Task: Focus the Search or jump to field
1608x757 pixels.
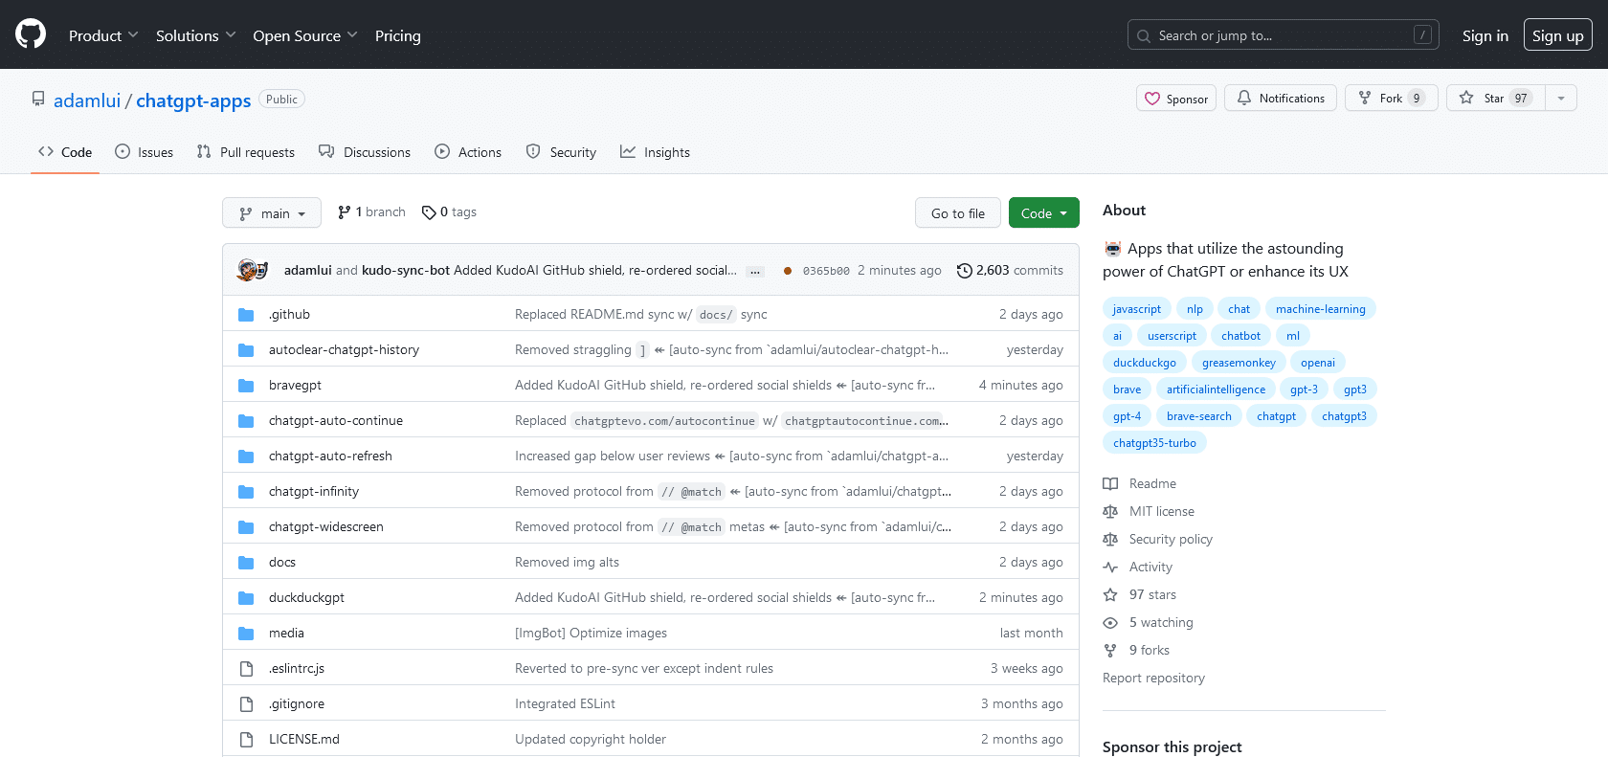Action: [x=1283, y=35]
